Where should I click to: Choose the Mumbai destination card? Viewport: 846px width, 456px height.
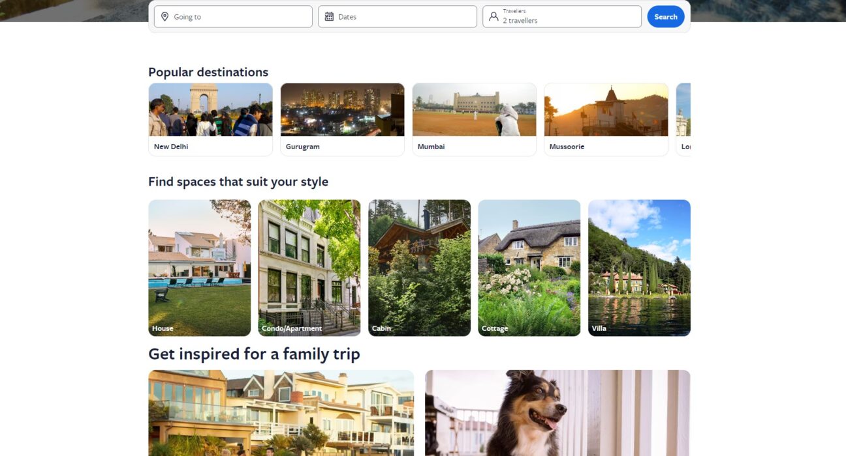tap(474, 120)
